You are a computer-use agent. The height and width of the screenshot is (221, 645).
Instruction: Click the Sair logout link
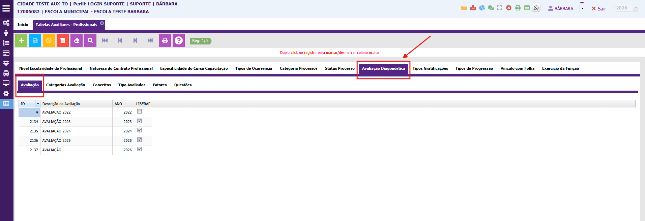click(x=599, y=8)
